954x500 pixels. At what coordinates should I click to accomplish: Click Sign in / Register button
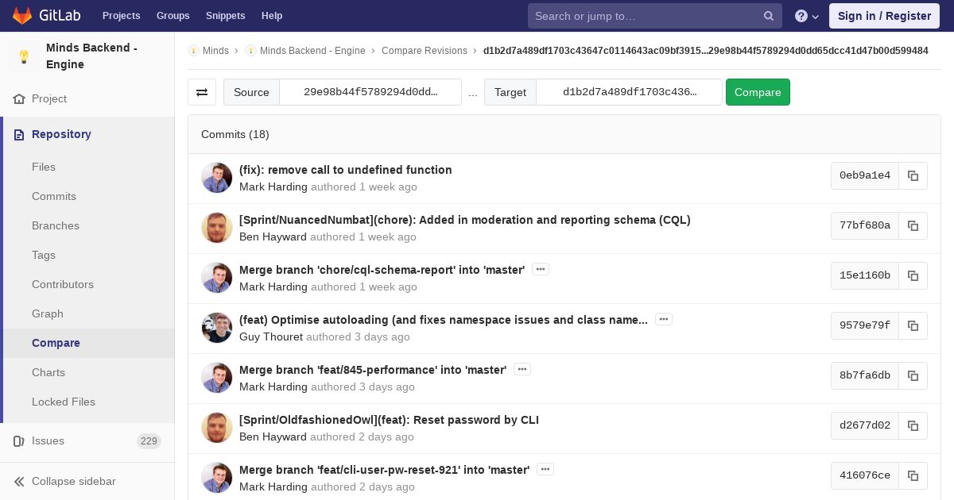884,16
